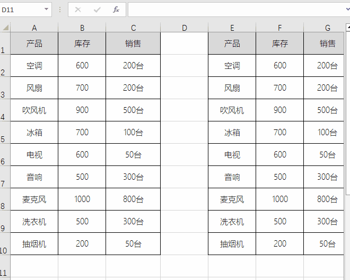Screen dimensions: 350x280
Task: Click cell E9 containing 洗衣机
Action: [232, 222]
